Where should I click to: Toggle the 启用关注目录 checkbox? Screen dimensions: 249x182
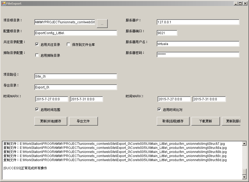tap(37, 44)
